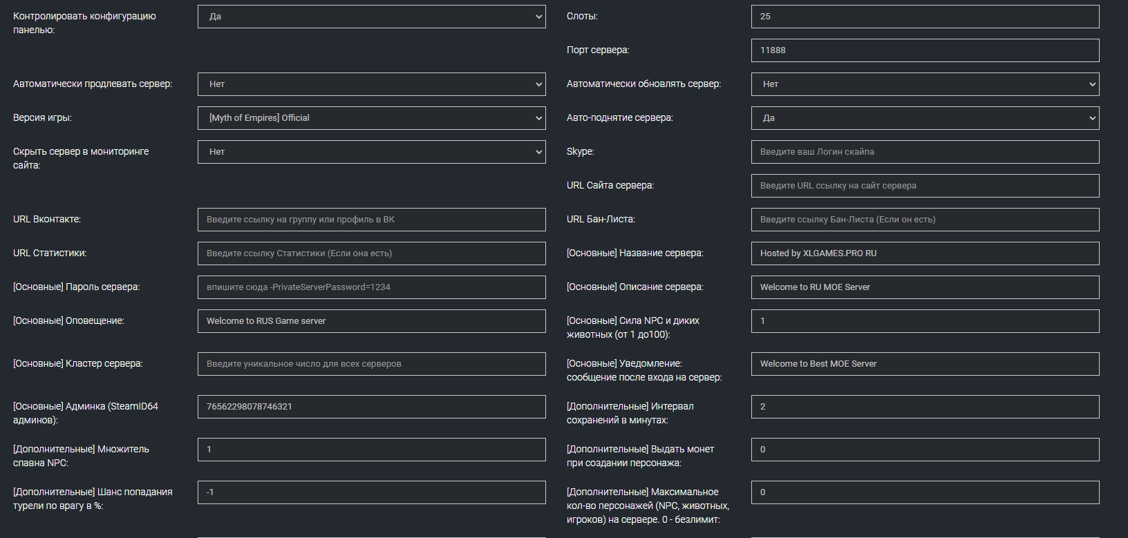
Task: Click the 'Оповещение' announcement field
Action: tap(371, 321)
